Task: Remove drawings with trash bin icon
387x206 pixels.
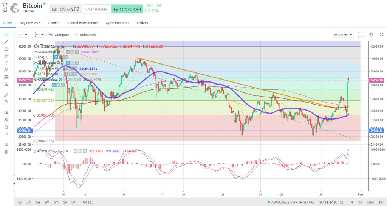Action: [x=6, y=152]
